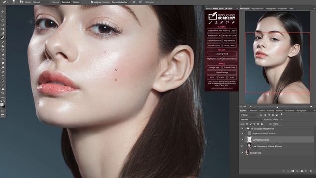This screenshot has width=316, height=178.
Task: Click the bandage healing icon in Pixel Juggler
Action: (222, 22)
